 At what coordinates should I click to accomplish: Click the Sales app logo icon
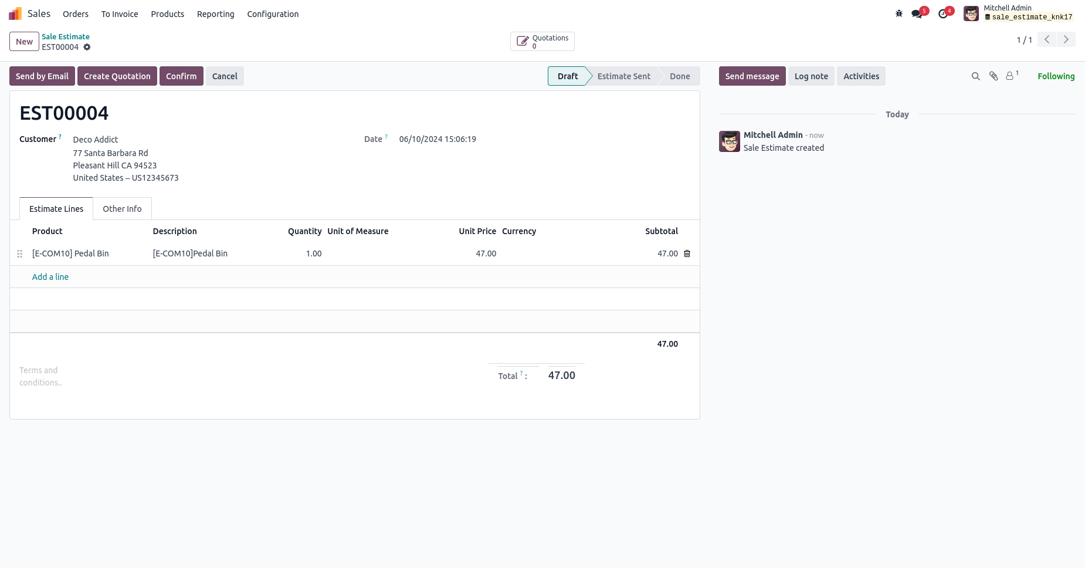(x=15, y=13)
